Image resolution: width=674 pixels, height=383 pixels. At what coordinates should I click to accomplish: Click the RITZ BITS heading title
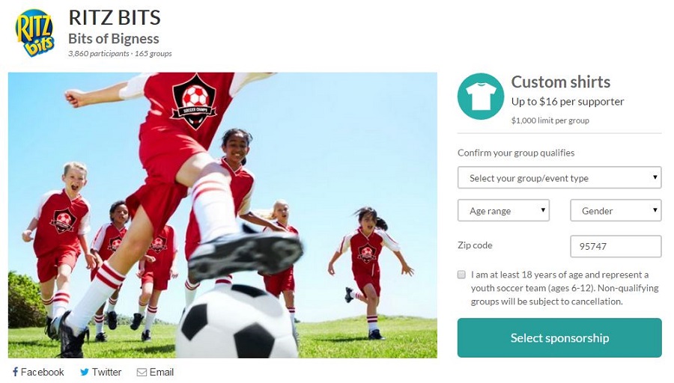[x=115, y=18]
